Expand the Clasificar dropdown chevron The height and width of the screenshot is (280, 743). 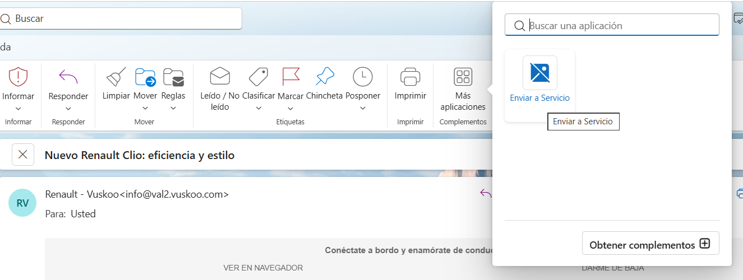pos(259,108)
